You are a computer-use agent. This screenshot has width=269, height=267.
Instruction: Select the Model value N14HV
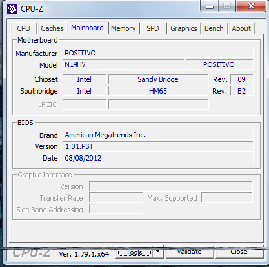(x=123, y=64)
